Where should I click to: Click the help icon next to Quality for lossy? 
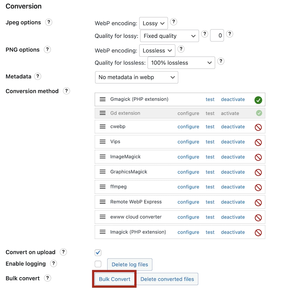click(204, 34)
